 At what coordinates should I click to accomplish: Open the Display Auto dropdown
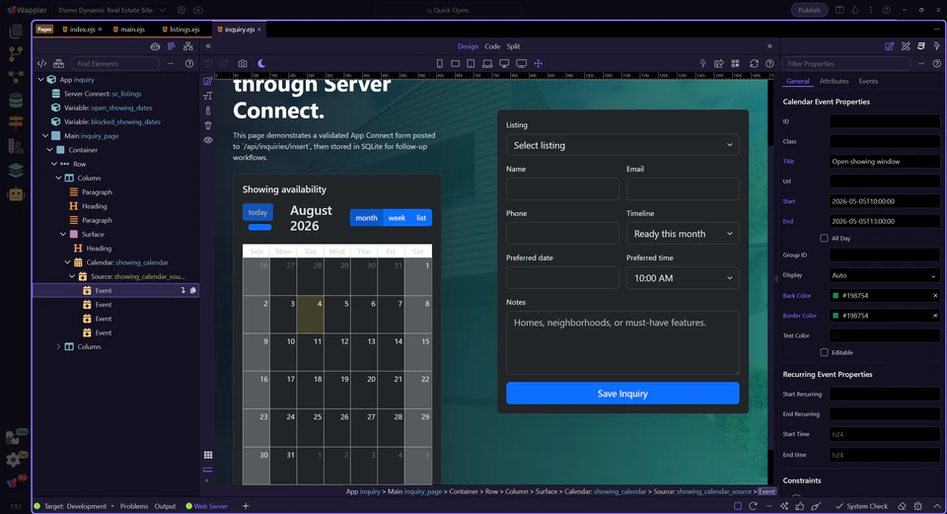pos(884,275)
